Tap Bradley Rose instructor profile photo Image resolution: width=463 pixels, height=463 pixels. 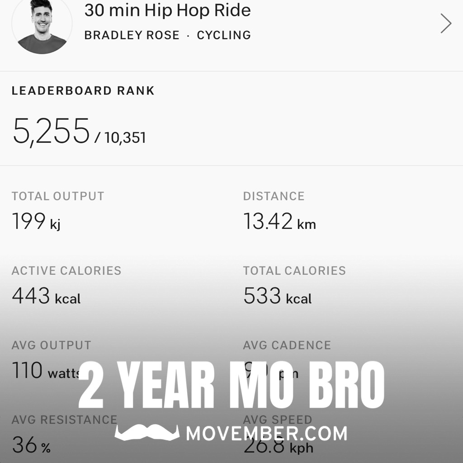pos(42,25)
